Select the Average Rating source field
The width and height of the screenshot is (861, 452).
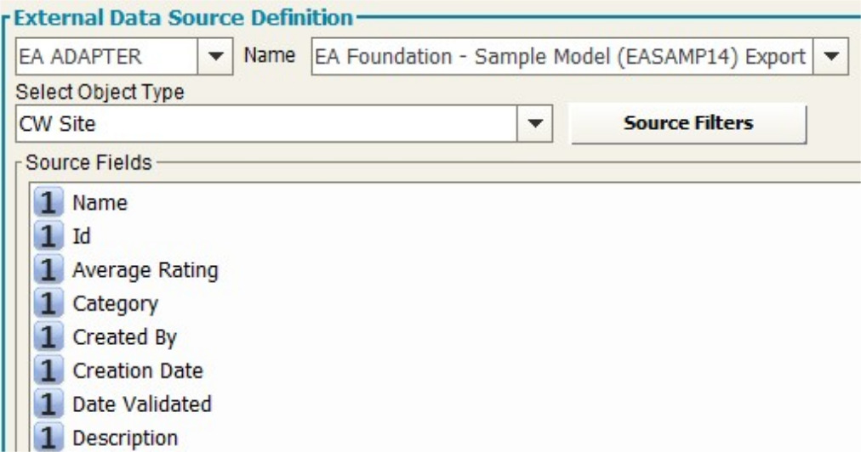point(145,270)
